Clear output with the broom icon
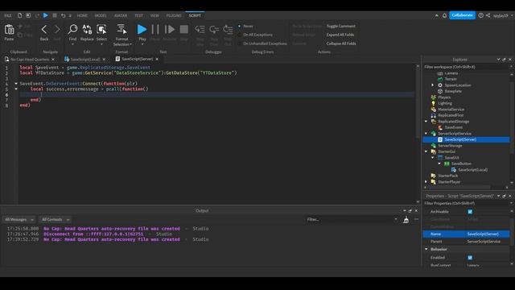The height and width of the screenshot is (290, 515). coord(406,220)
